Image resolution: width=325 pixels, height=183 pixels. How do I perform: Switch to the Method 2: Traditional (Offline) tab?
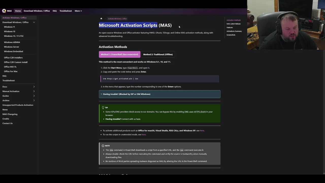158,54
